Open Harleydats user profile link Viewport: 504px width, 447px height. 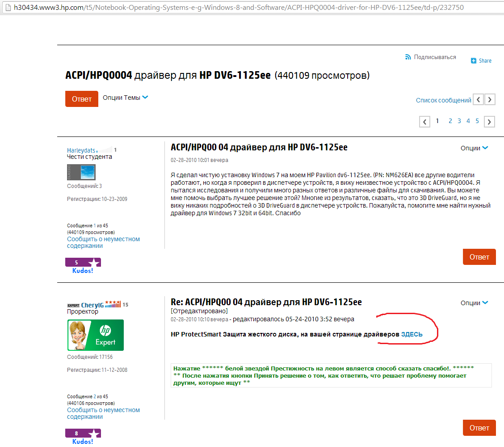(81, 150)
